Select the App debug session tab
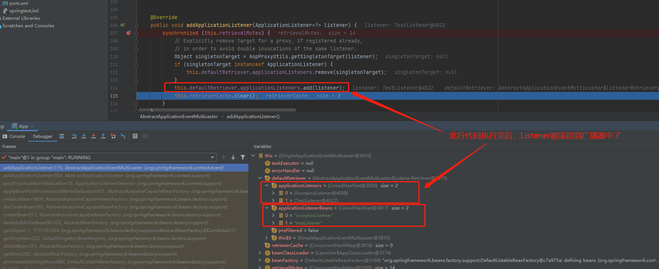This screenshot has width=659, height=269. 23,126
